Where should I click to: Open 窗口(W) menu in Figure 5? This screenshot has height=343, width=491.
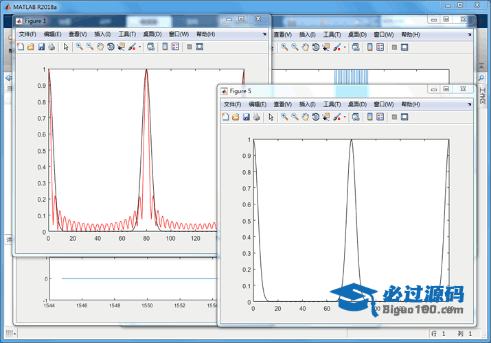(x=384, y=104)
